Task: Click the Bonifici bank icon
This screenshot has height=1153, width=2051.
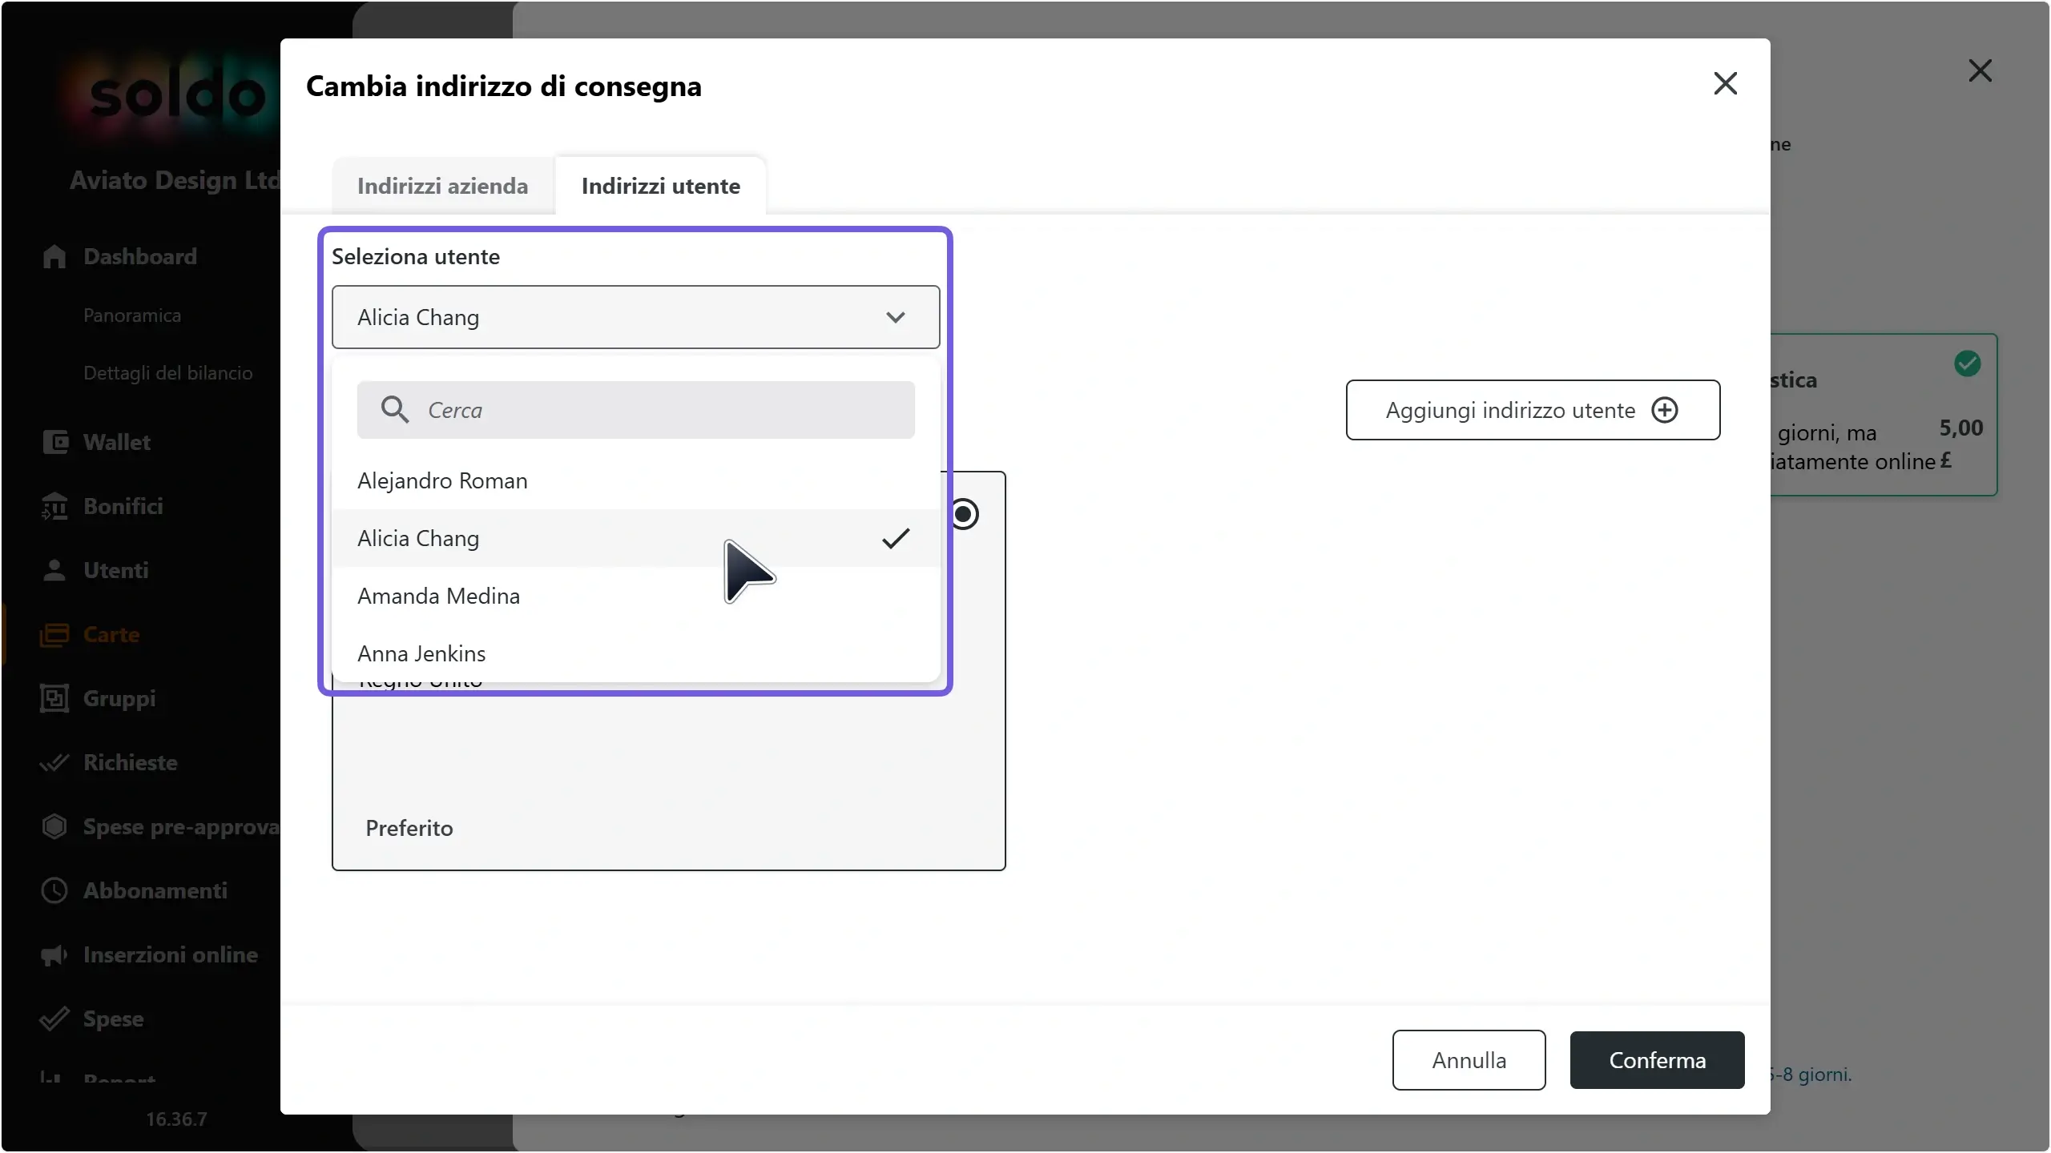Action: coord(54,506)
